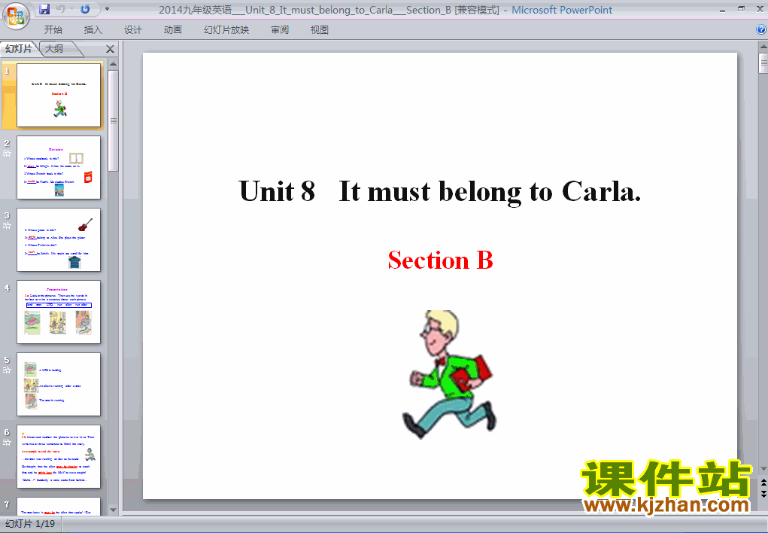Switch to the 大纲 outline tab

pos(55,48)
